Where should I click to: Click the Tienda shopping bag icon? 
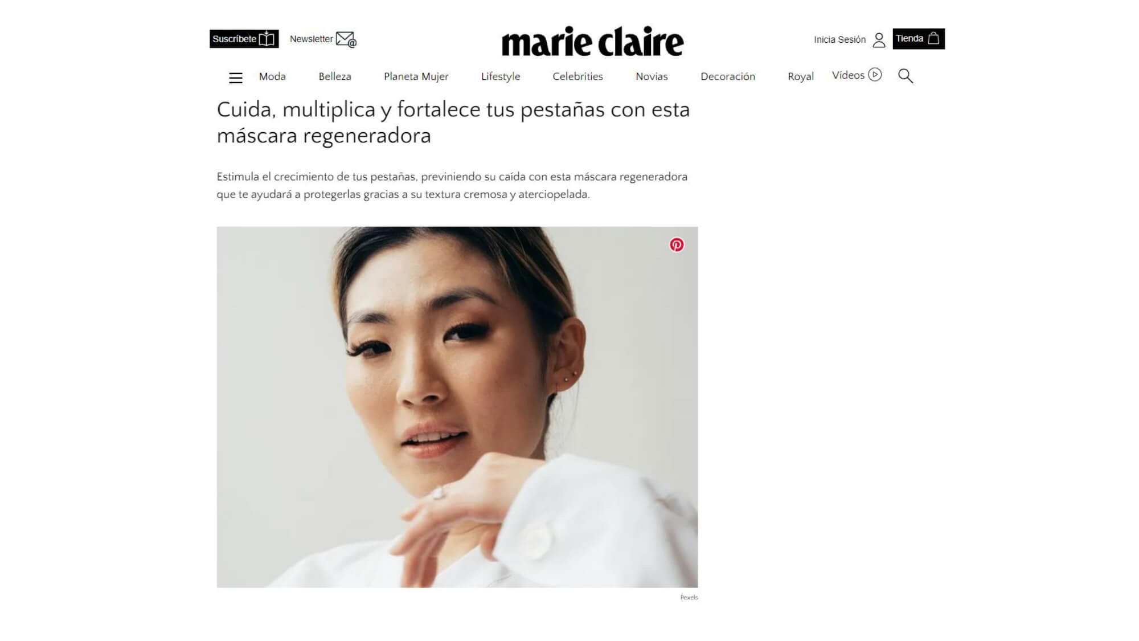tap(933, 38)
